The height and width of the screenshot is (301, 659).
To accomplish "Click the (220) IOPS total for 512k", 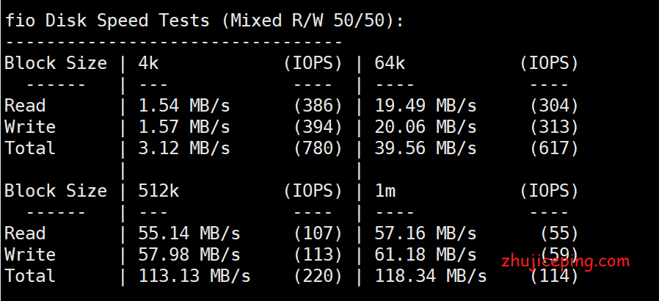I will click(x=318, y=276).
